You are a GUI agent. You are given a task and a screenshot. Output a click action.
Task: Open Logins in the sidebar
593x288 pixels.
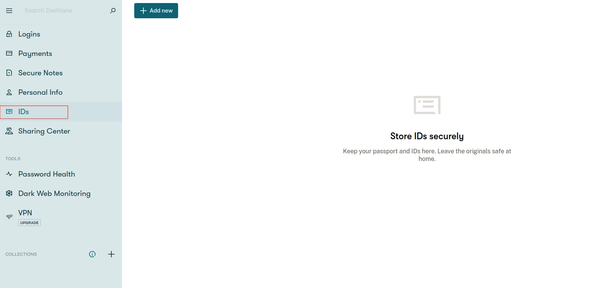pos(61,34)
